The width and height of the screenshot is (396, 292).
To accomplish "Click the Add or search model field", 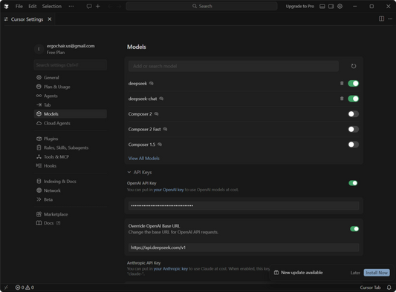I will point(233,66).
